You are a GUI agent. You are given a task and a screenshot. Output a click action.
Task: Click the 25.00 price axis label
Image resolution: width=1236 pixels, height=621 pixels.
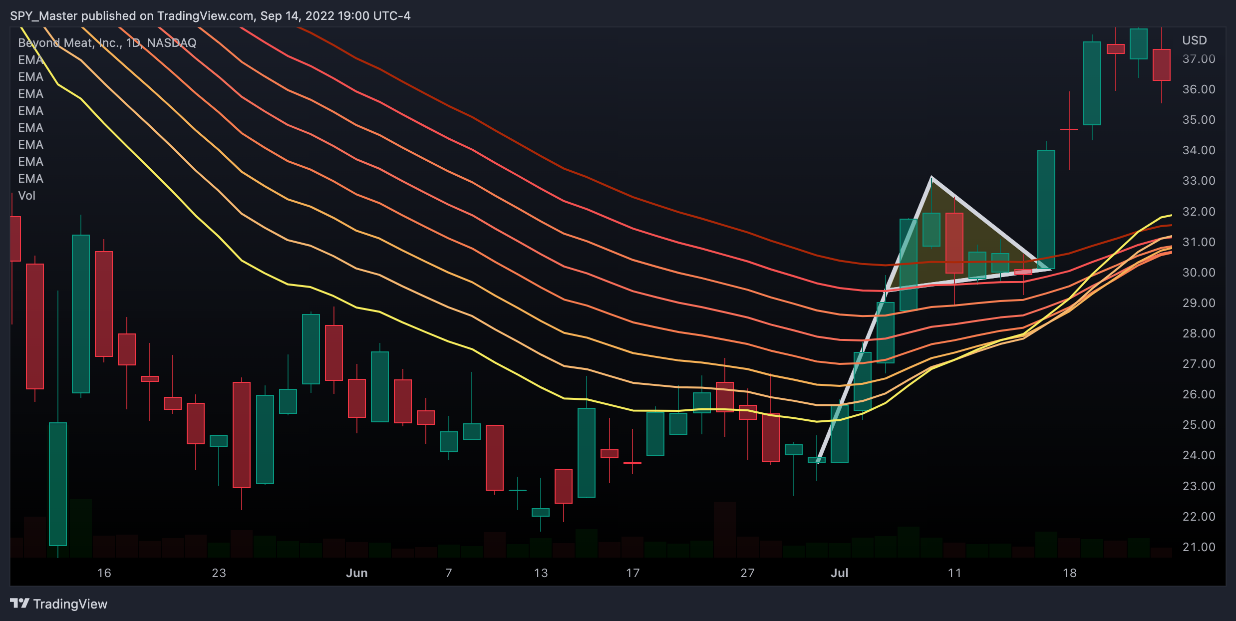(x=1199, y=425)
